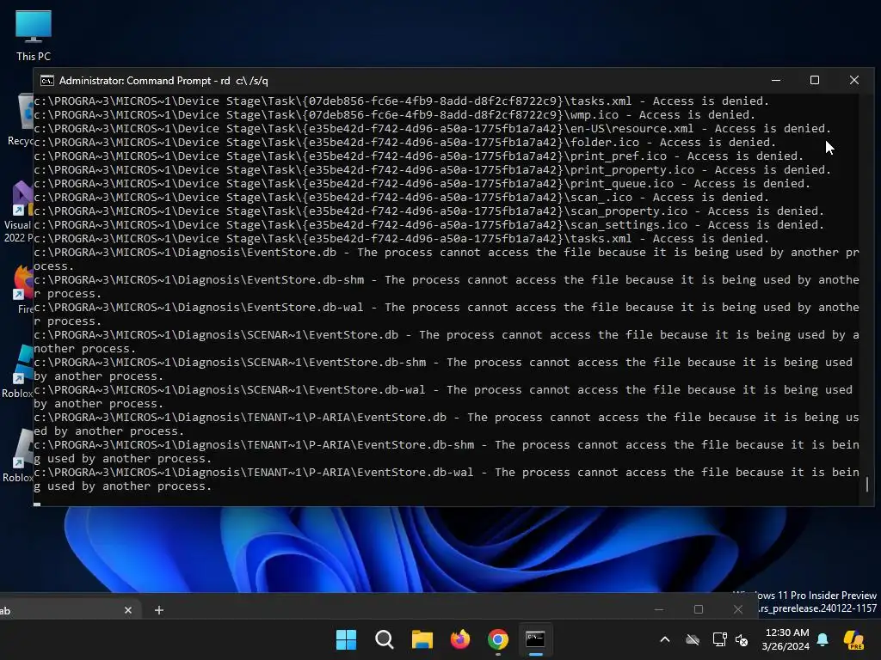881x660 pixels.
Task: Open the notification bell
Action: tap(822, 639)
